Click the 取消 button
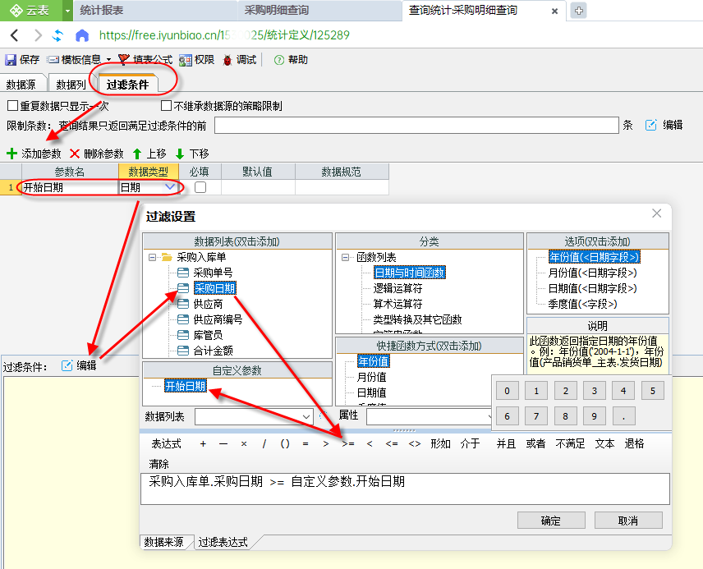This screenshot has width=703, height=569. [628, 521]
